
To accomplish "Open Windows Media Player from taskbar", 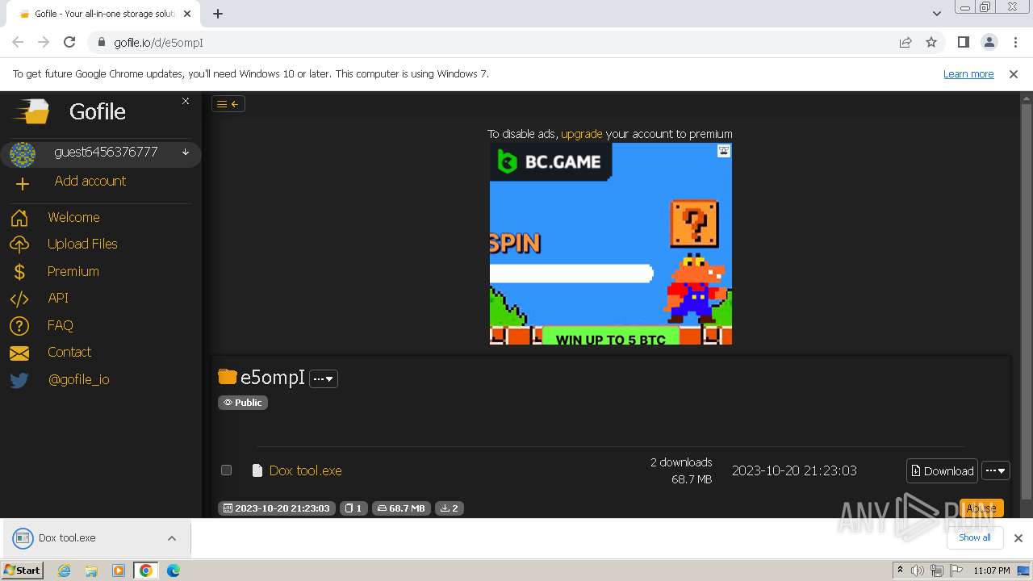I will click(119, 571).
